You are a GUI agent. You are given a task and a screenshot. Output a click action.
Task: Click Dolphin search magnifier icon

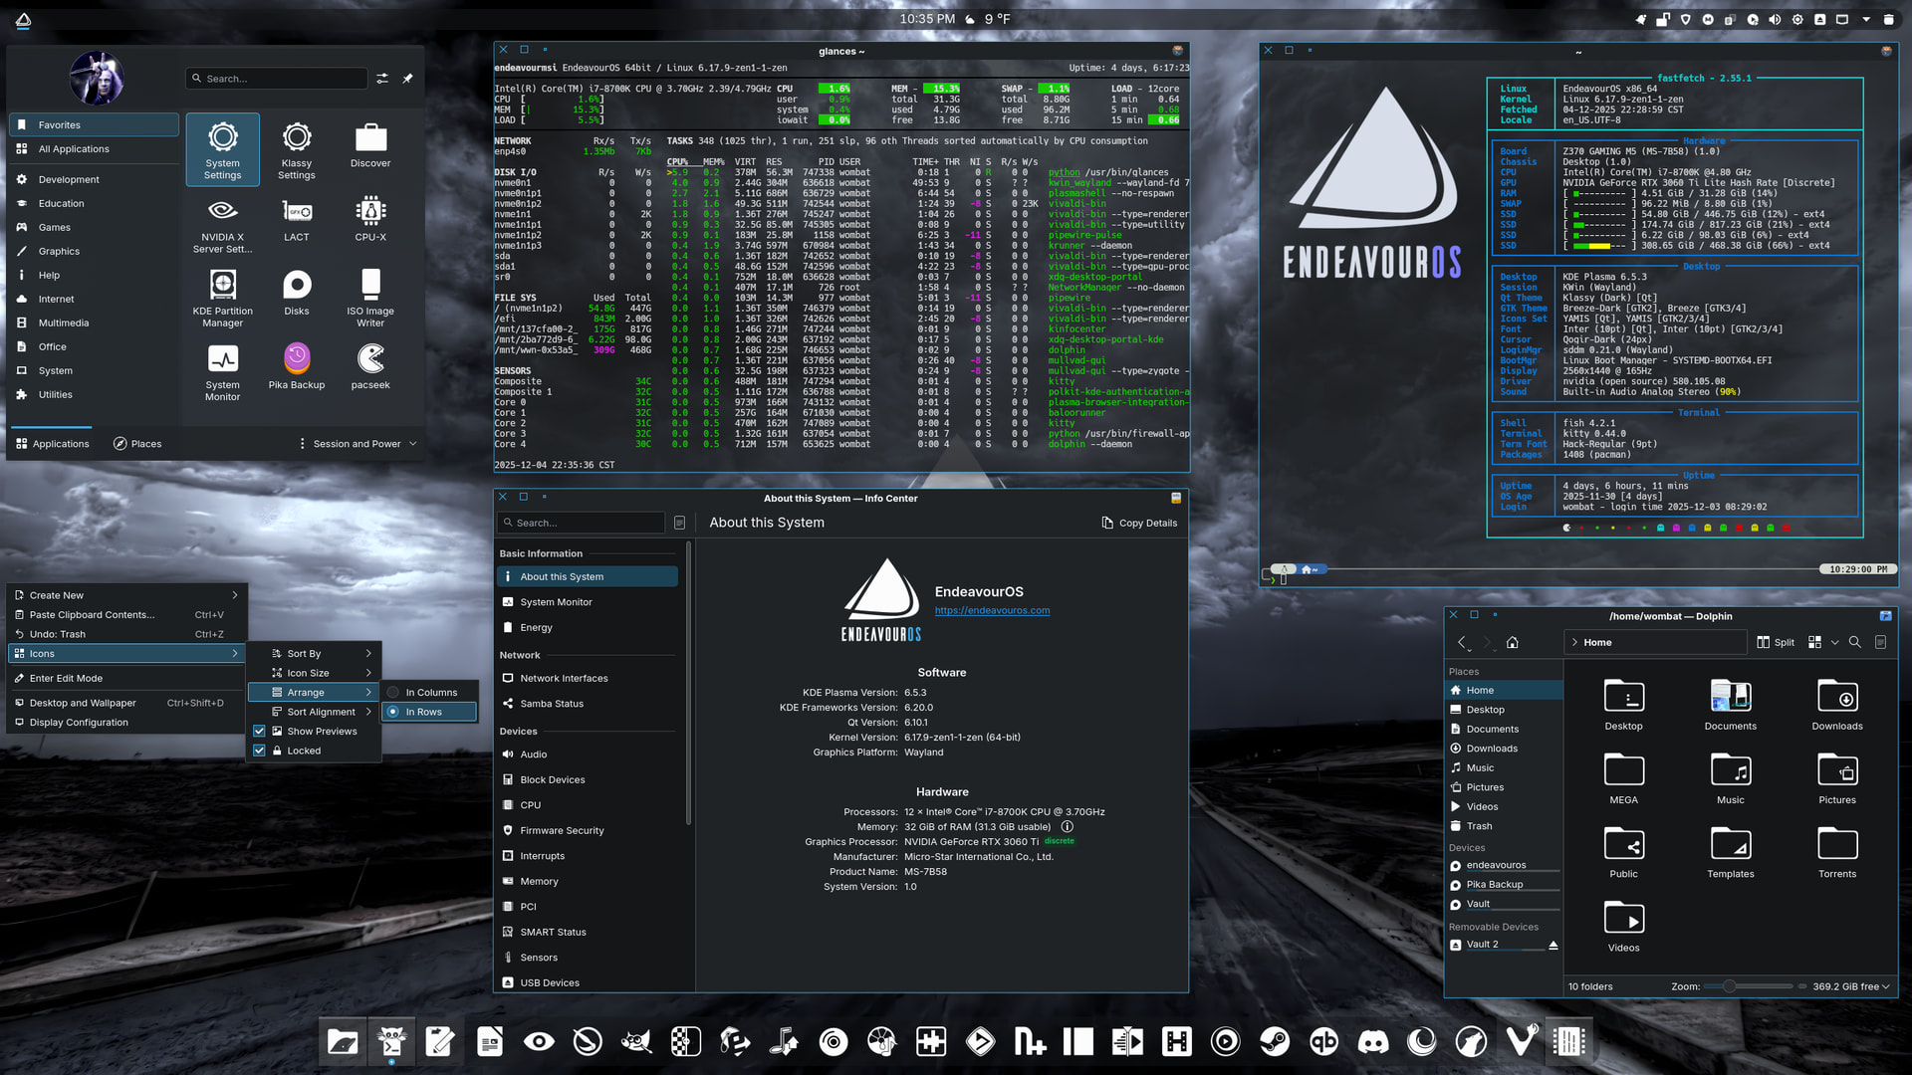point(1854,642)
